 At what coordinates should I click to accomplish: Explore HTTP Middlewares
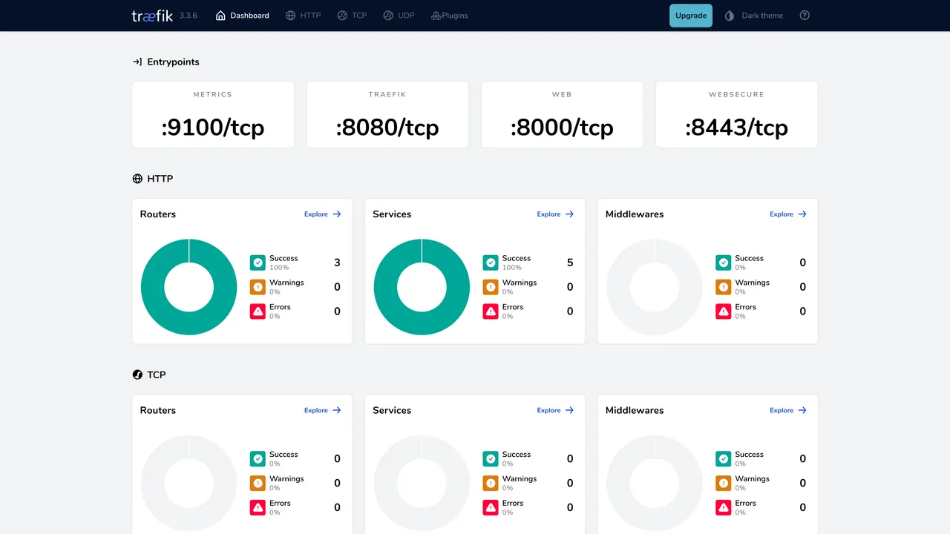[x=788, y=214]
